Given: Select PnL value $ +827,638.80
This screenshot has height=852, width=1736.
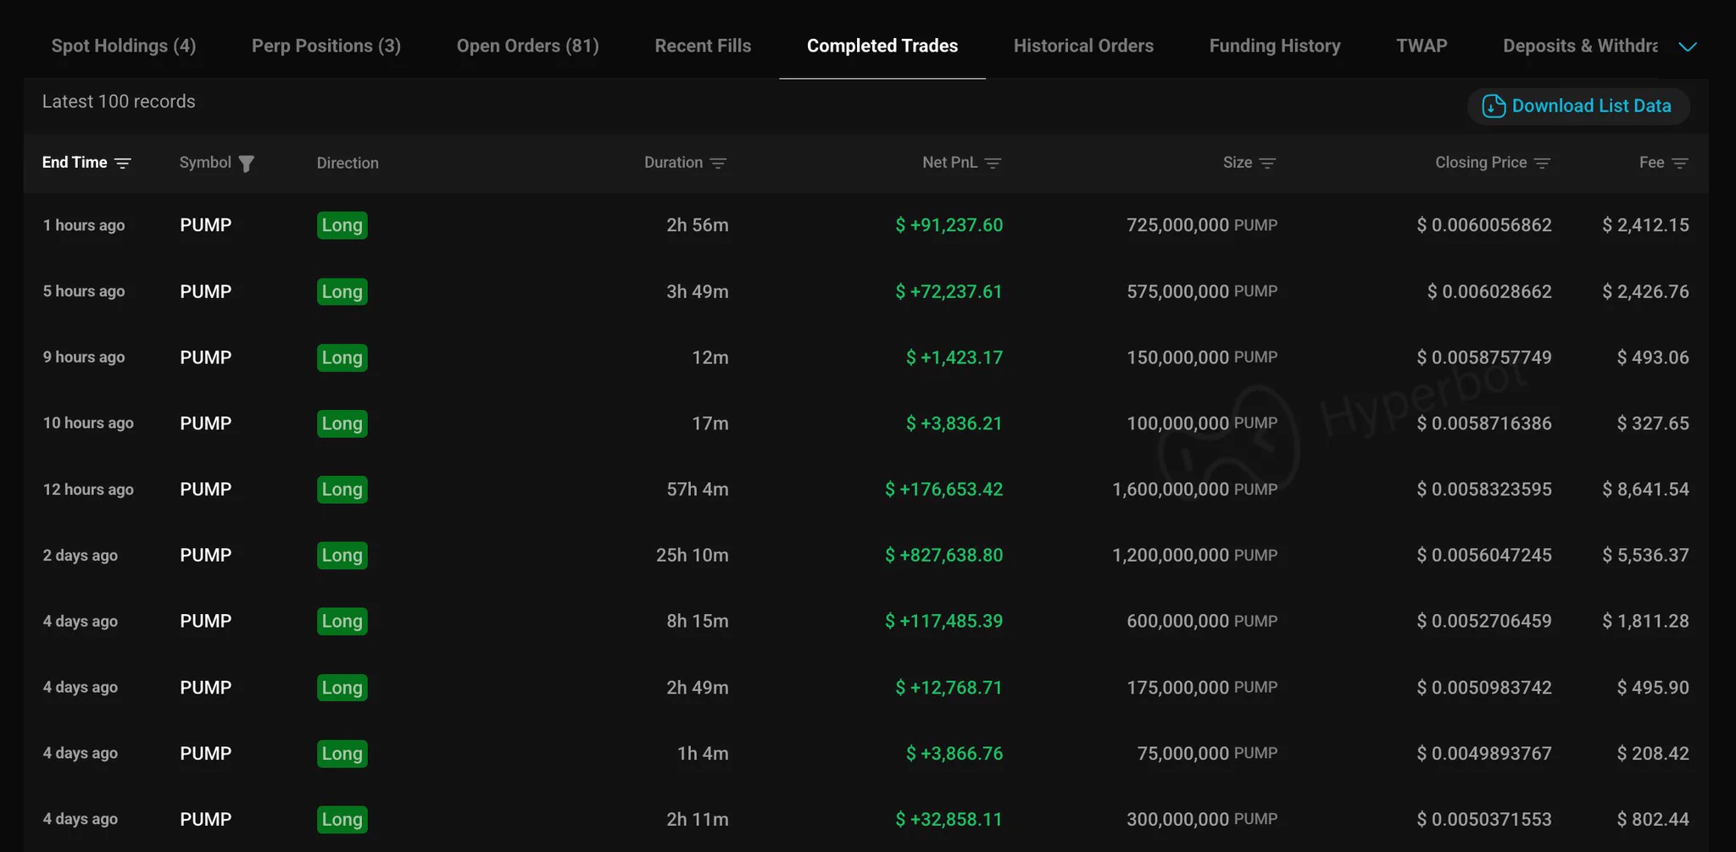Looking at the screenshot, I should (x=944, y=556).
